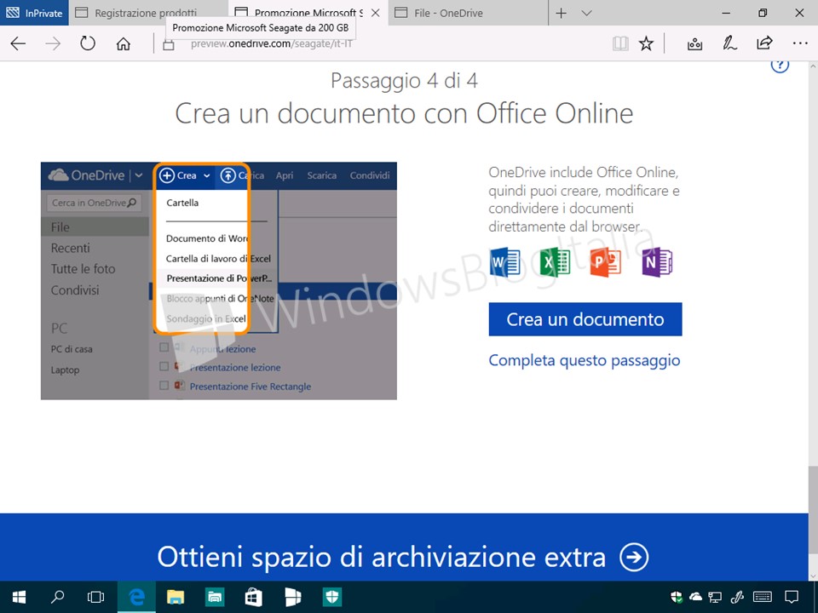Open the teal shield app on taskbar
Screen dimensions: 818x613
331,597
